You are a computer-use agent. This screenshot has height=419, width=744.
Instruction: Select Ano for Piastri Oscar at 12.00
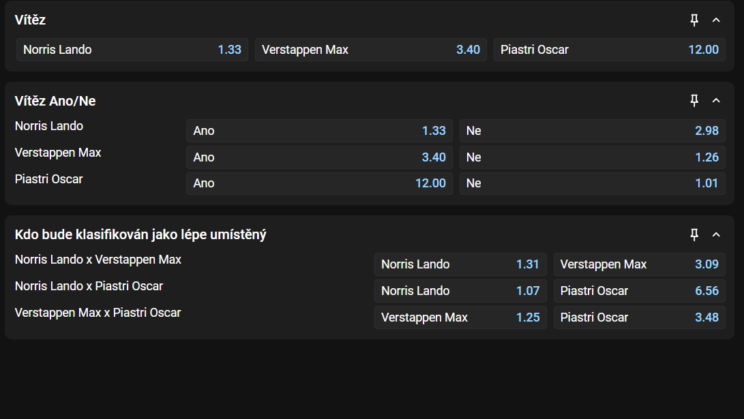(x=319, y=183)
